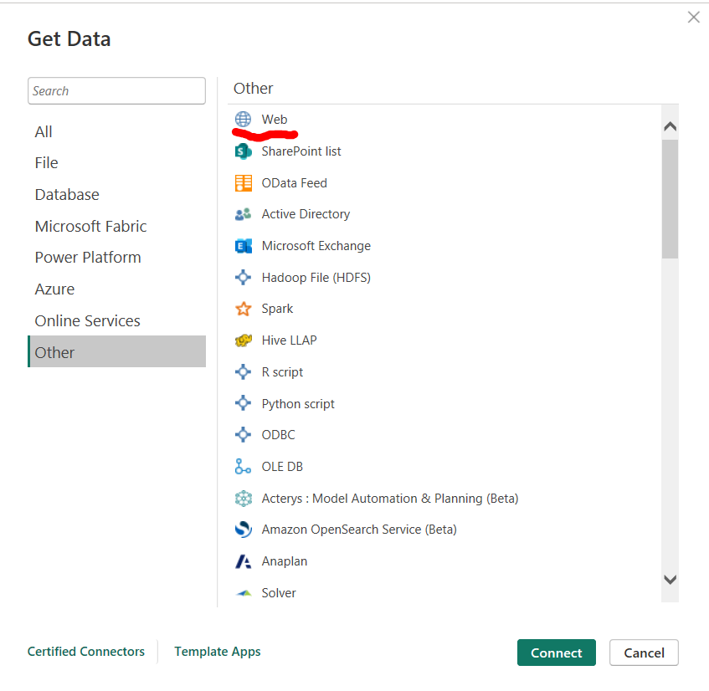Select the Anaplan entry text

click(x=285, y=561)
